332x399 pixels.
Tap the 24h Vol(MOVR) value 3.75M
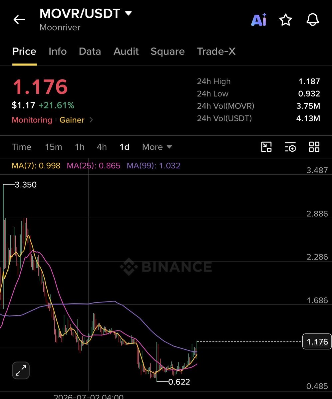tap(308, 106)
